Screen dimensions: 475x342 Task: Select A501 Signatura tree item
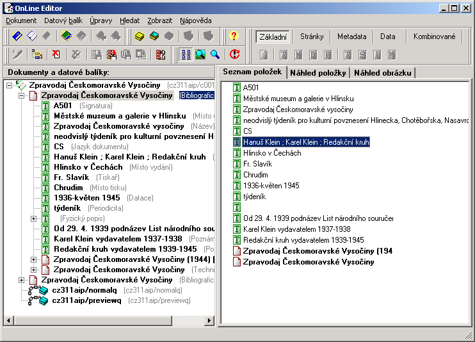(62, 106)
